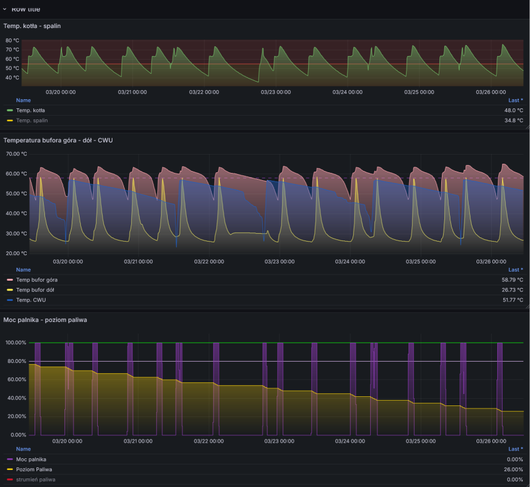Click the Name column header in the CWU legend
The image size is (530, 487).
click(x=23, y=270)
